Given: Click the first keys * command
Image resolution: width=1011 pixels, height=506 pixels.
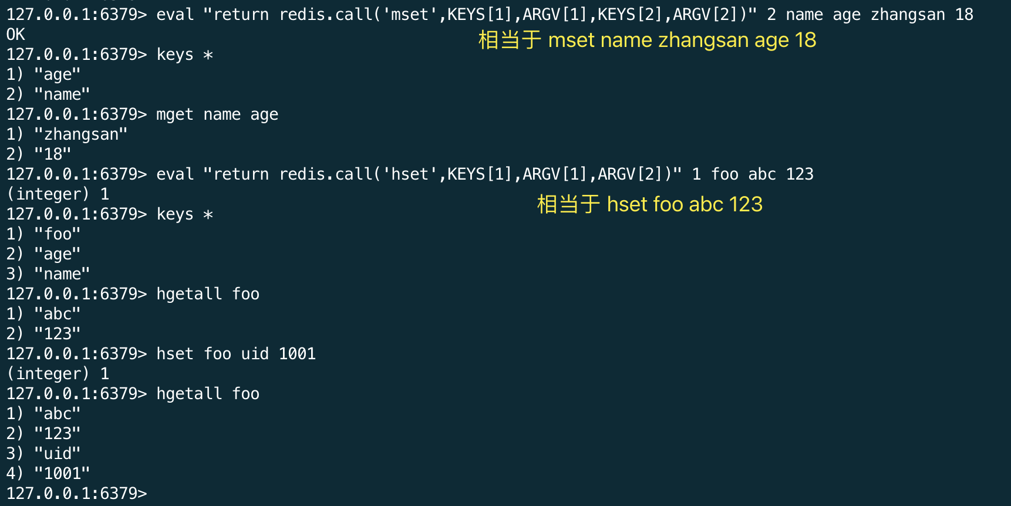Looking at the screenshot, I should coord(184,55).
